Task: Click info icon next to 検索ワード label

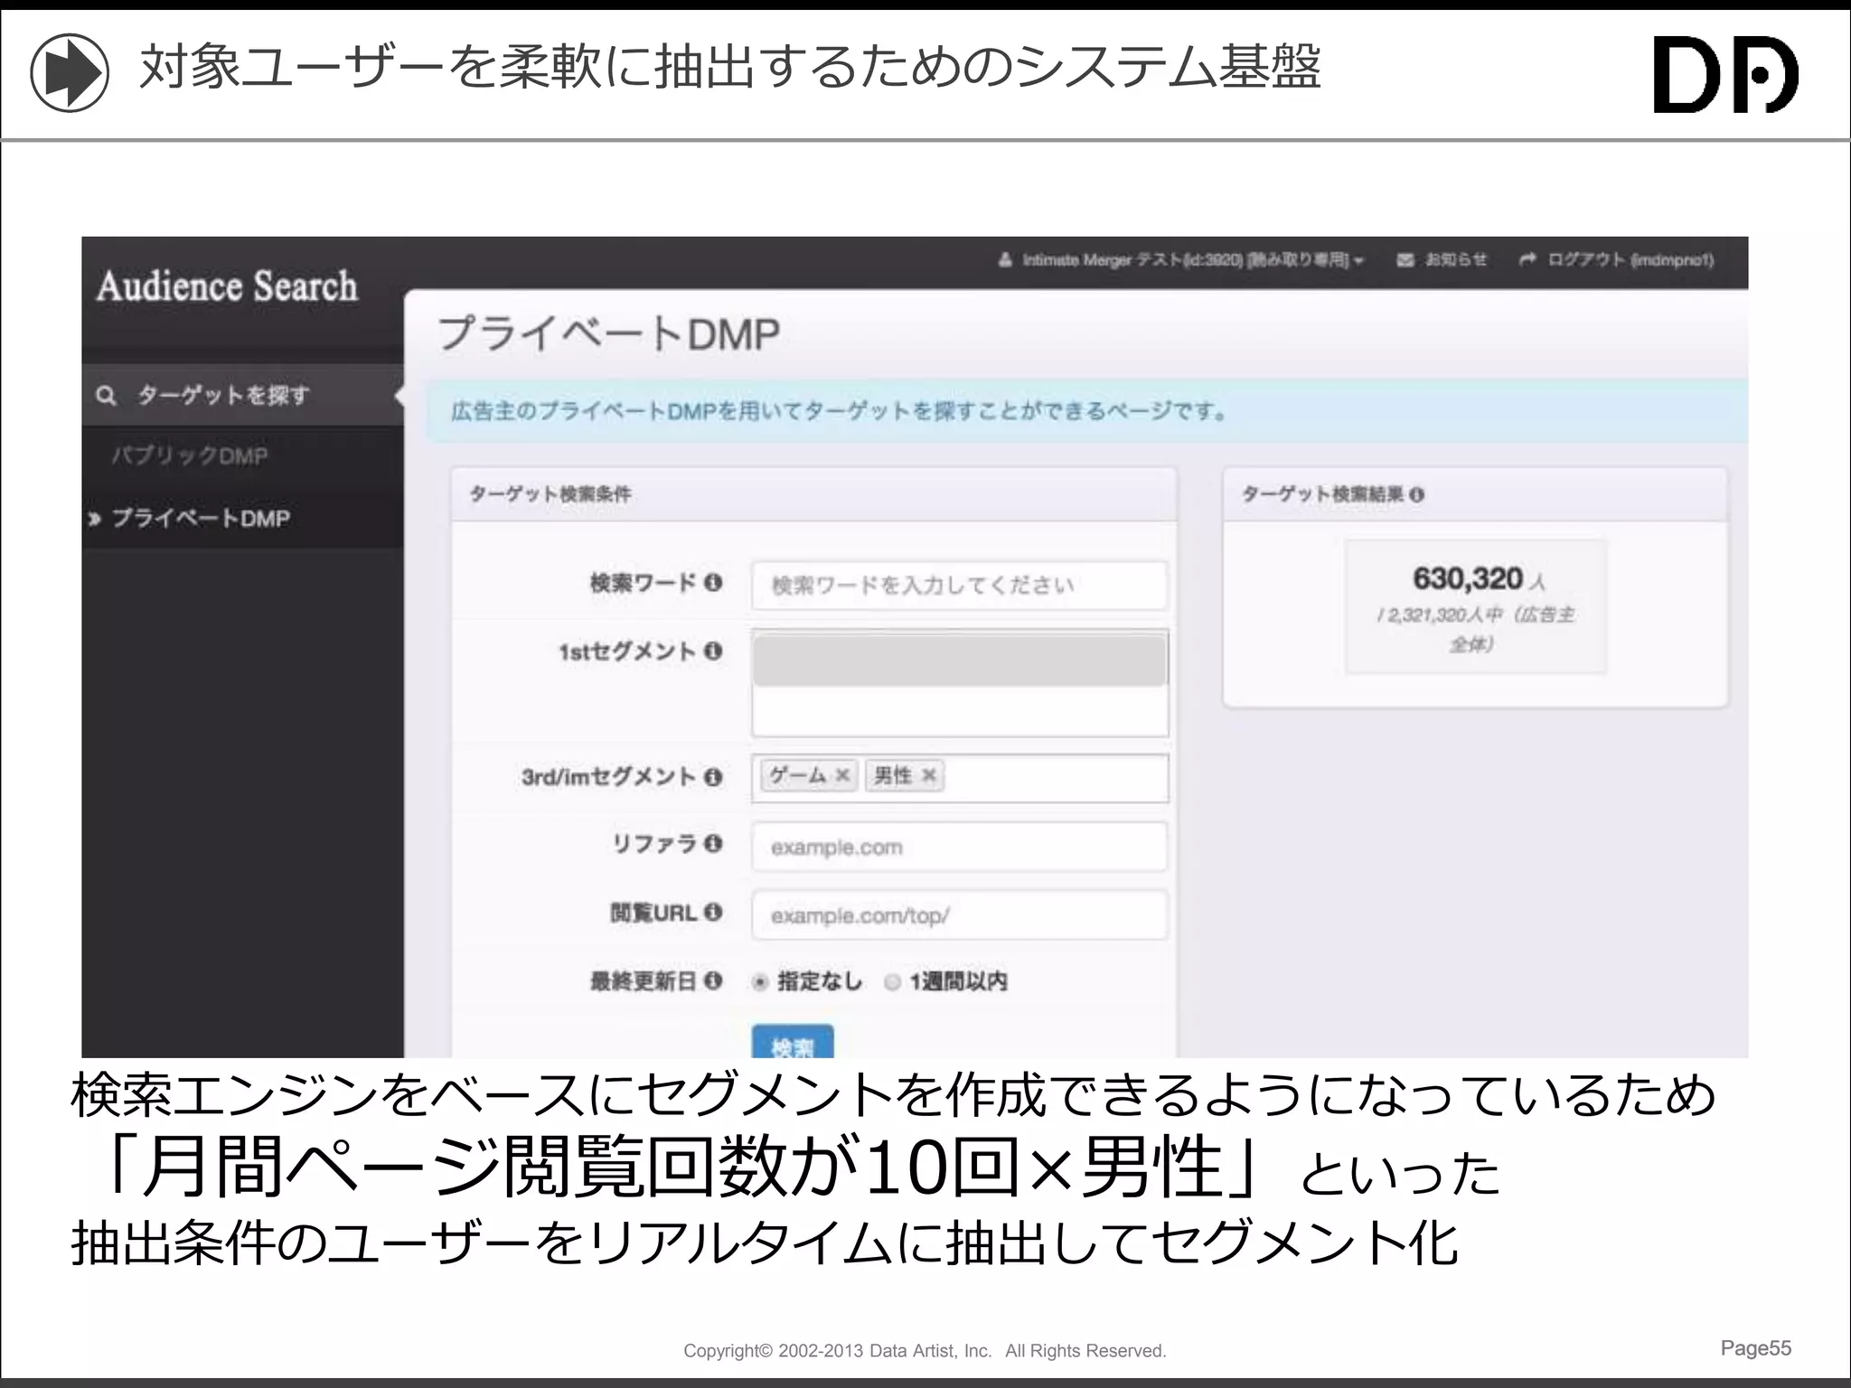Action: point(713,582)
